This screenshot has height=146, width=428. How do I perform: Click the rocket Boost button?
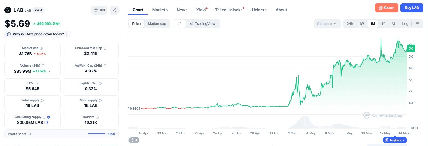pos(386,8)
